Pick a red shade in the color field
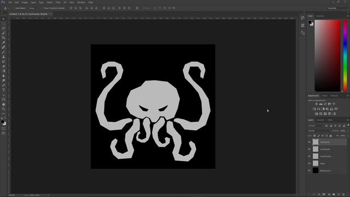 (328, 56)
